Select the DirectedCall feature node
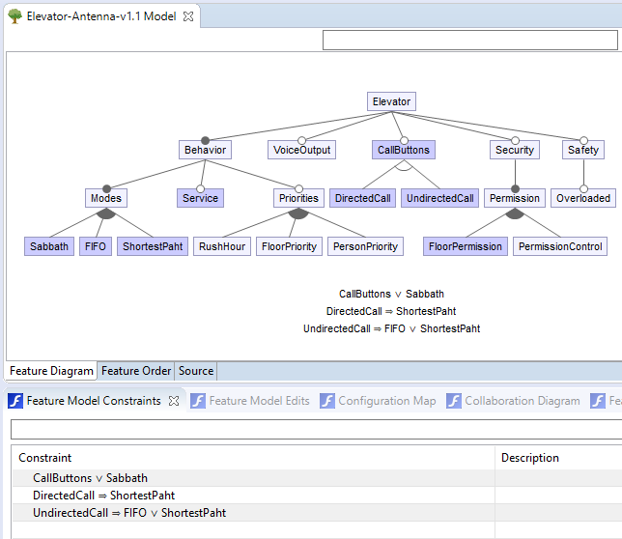Screen dimensions: 622x539 pyautogui.click(x=362, y=198)
